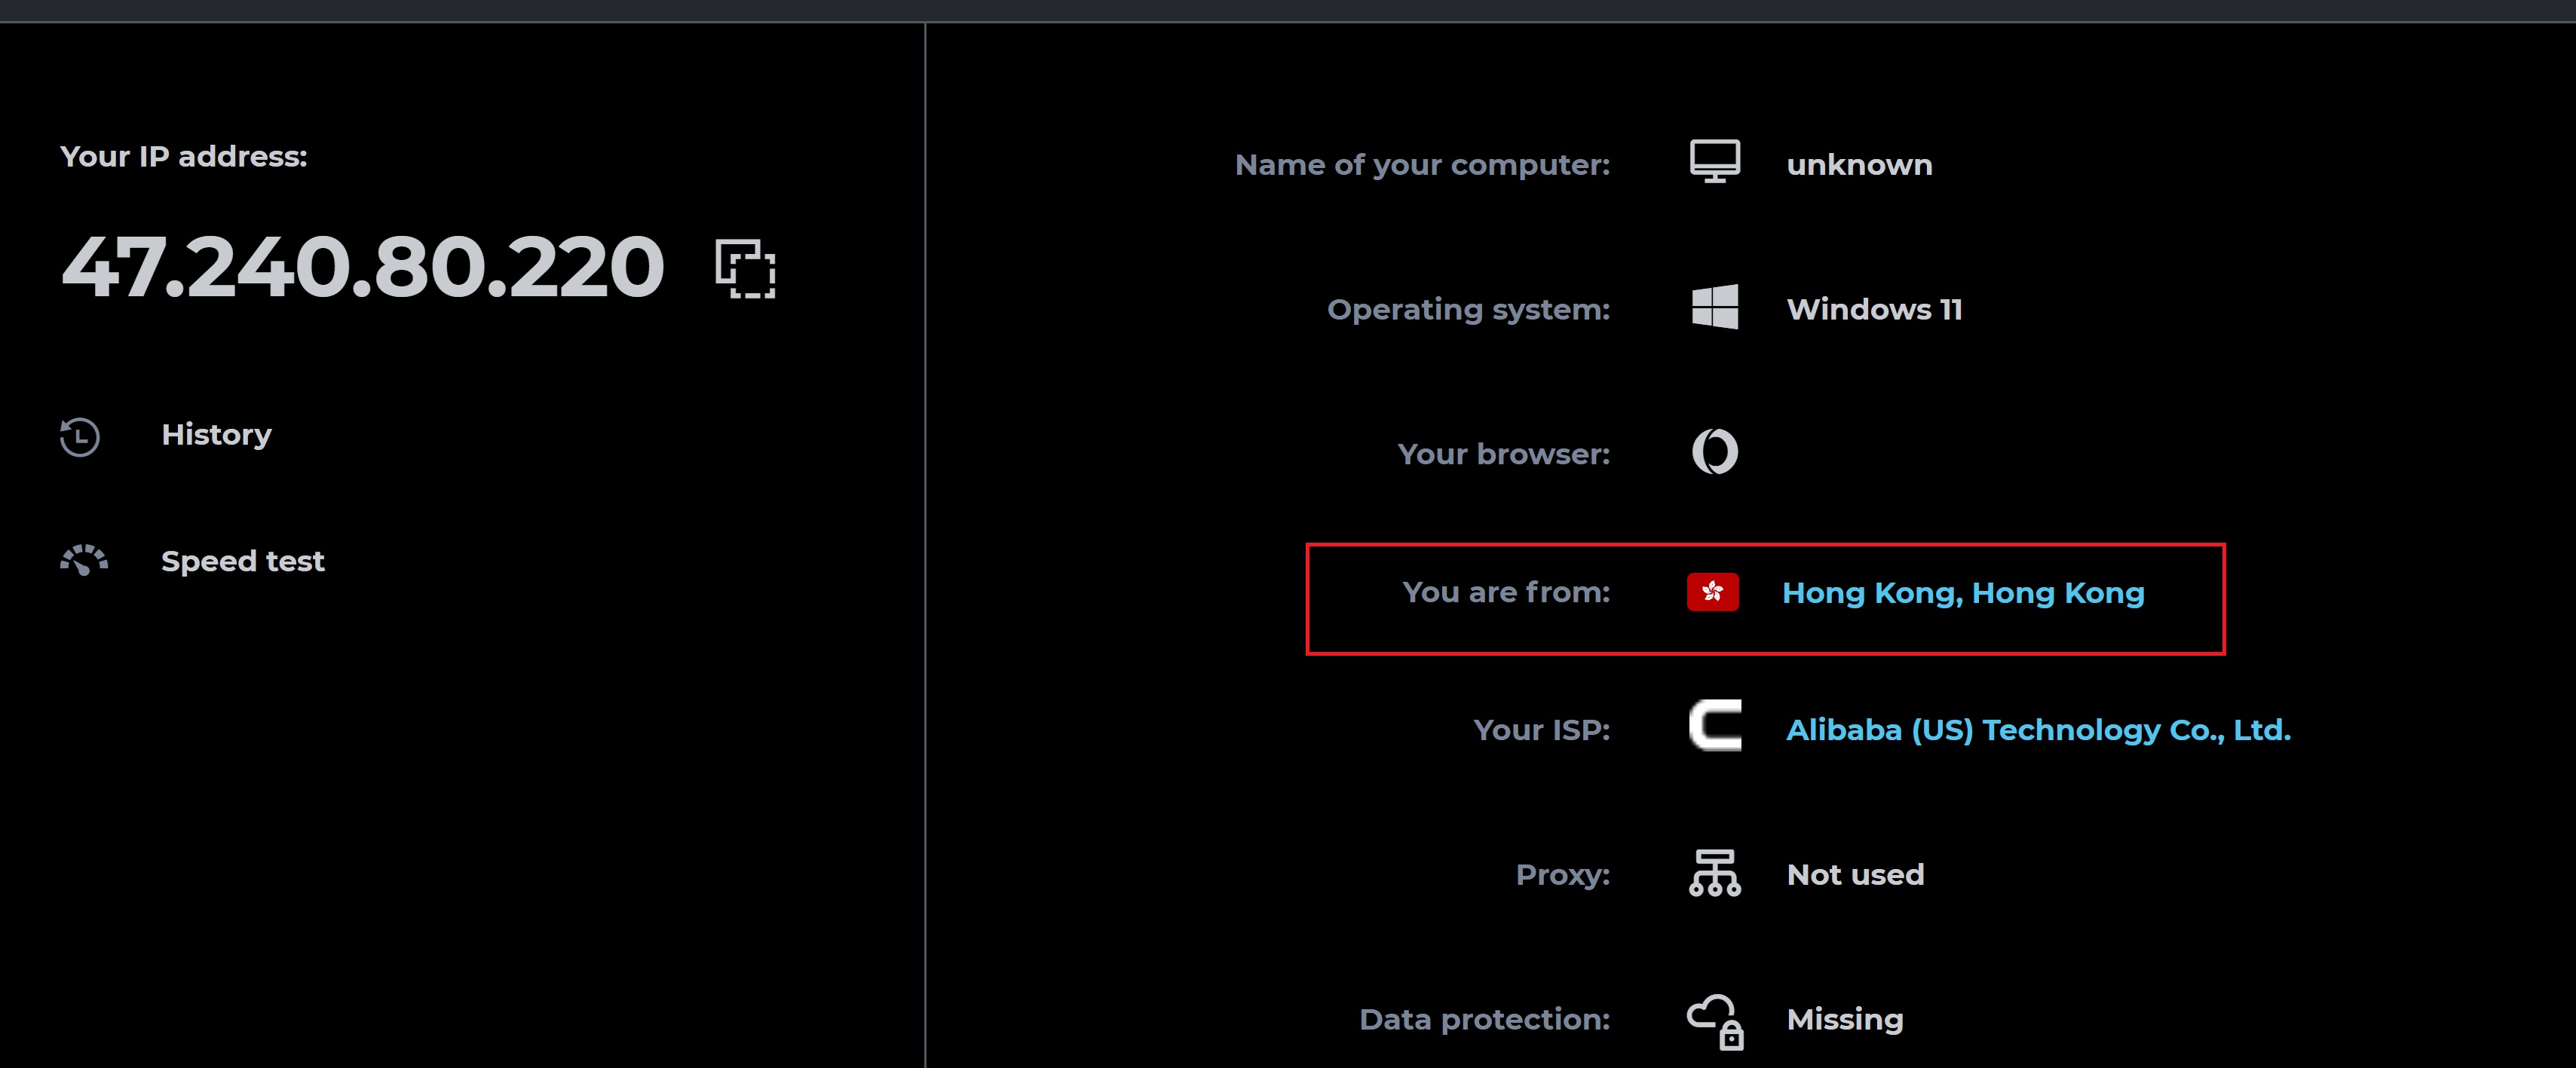Click the 'Your IP address:' label
Screen dimensions: 2576x1068
coord(184,157)
